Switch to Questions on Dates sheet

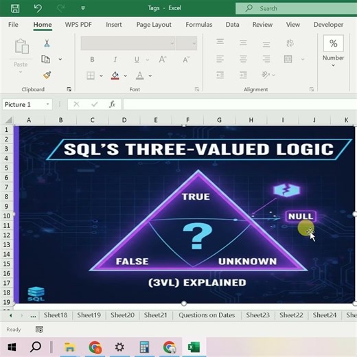pyautogui.click(x=207, y=315)
